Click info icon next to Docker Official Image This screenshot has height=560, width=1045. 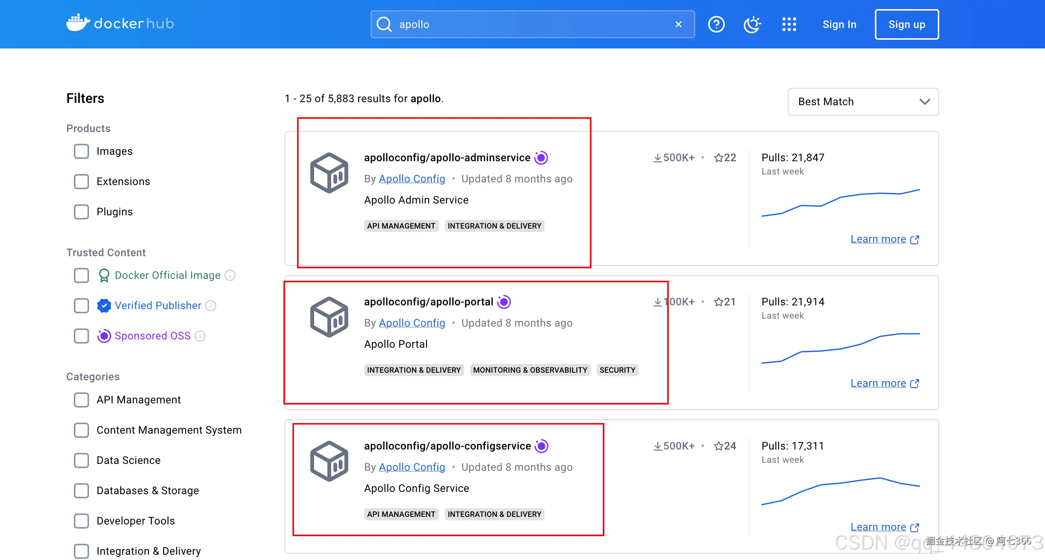230,275
